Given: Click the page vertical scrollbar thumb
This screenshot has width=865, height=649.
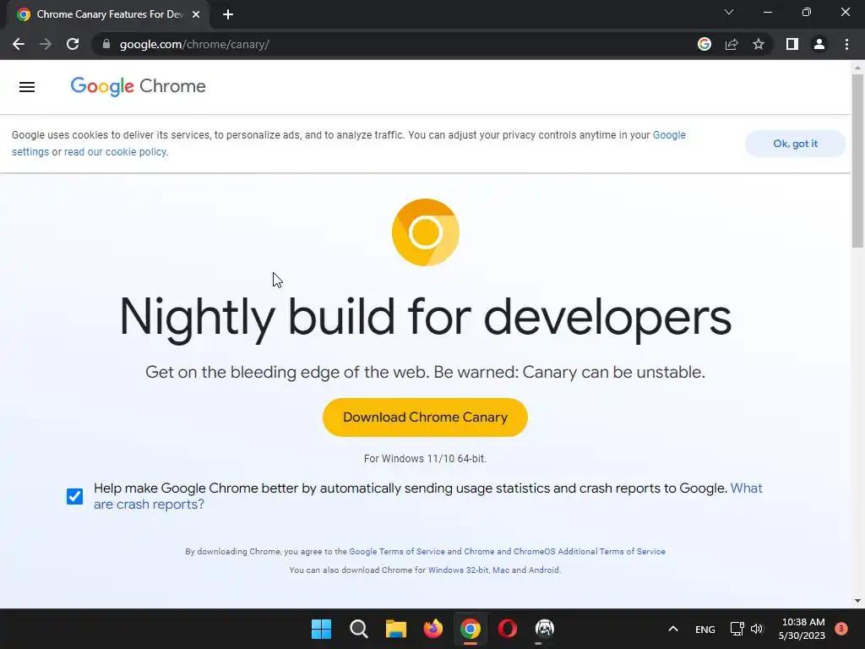Looking at the screenshot, I should pyautogui.click(x=857, y=160).
